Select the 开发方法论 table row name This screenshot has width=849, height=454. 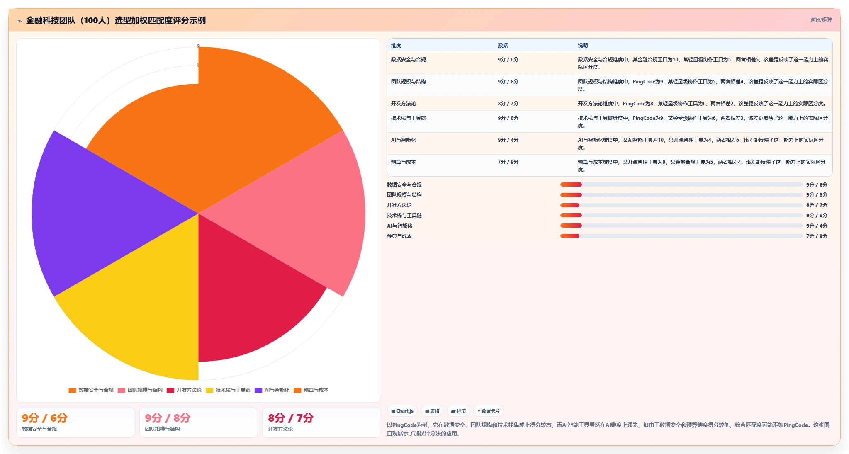point(403,104)
